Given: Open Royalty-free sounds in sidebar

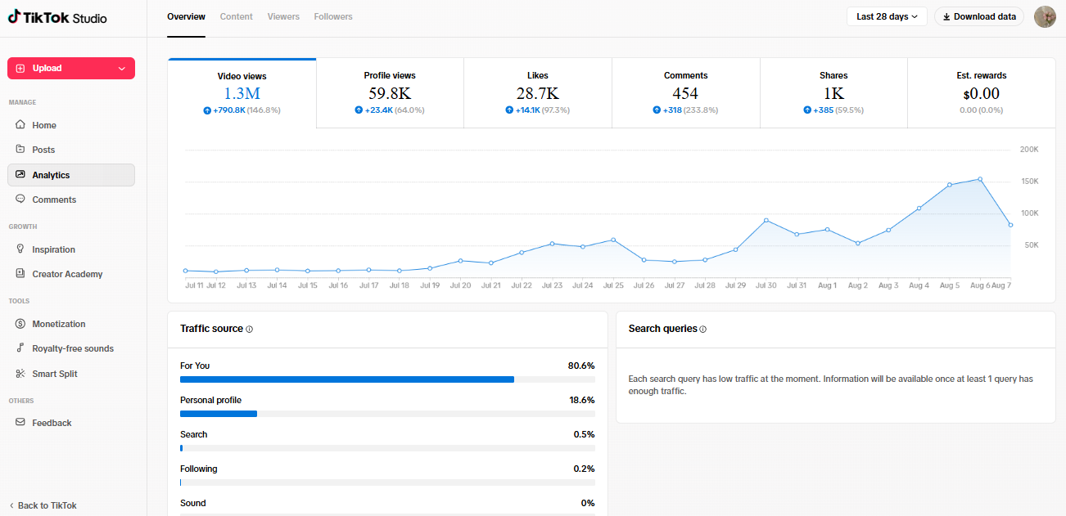Looking at the screenshot, I should [x=71, y=348].
